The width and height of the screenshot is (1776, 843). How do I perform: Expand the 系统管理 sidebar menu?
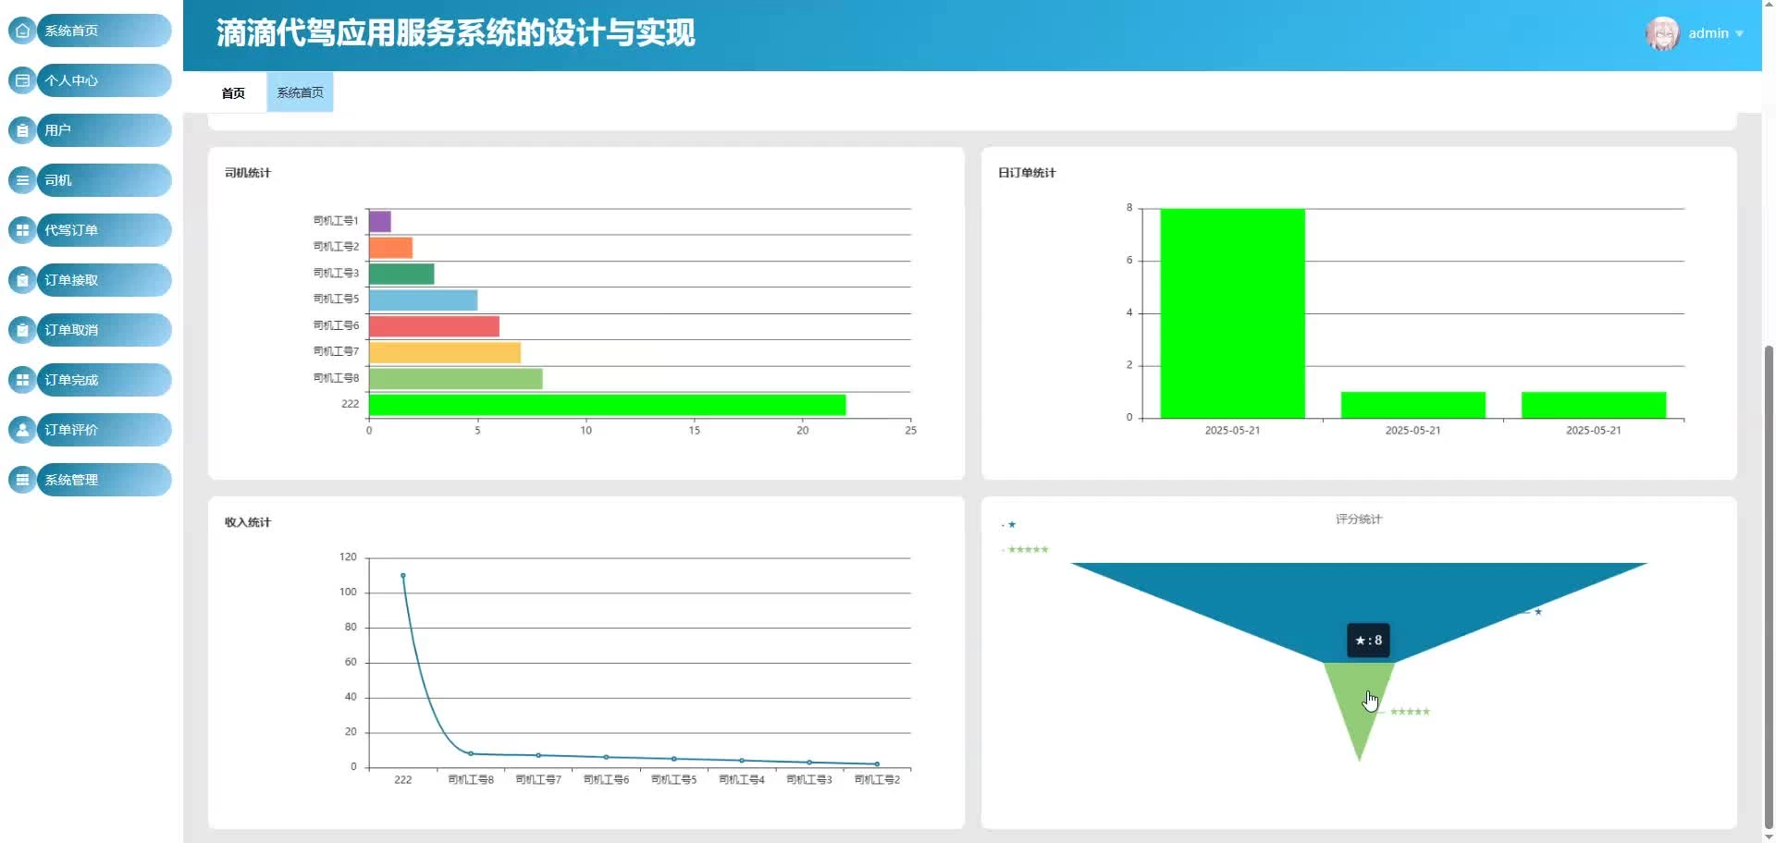coord(104,480)
